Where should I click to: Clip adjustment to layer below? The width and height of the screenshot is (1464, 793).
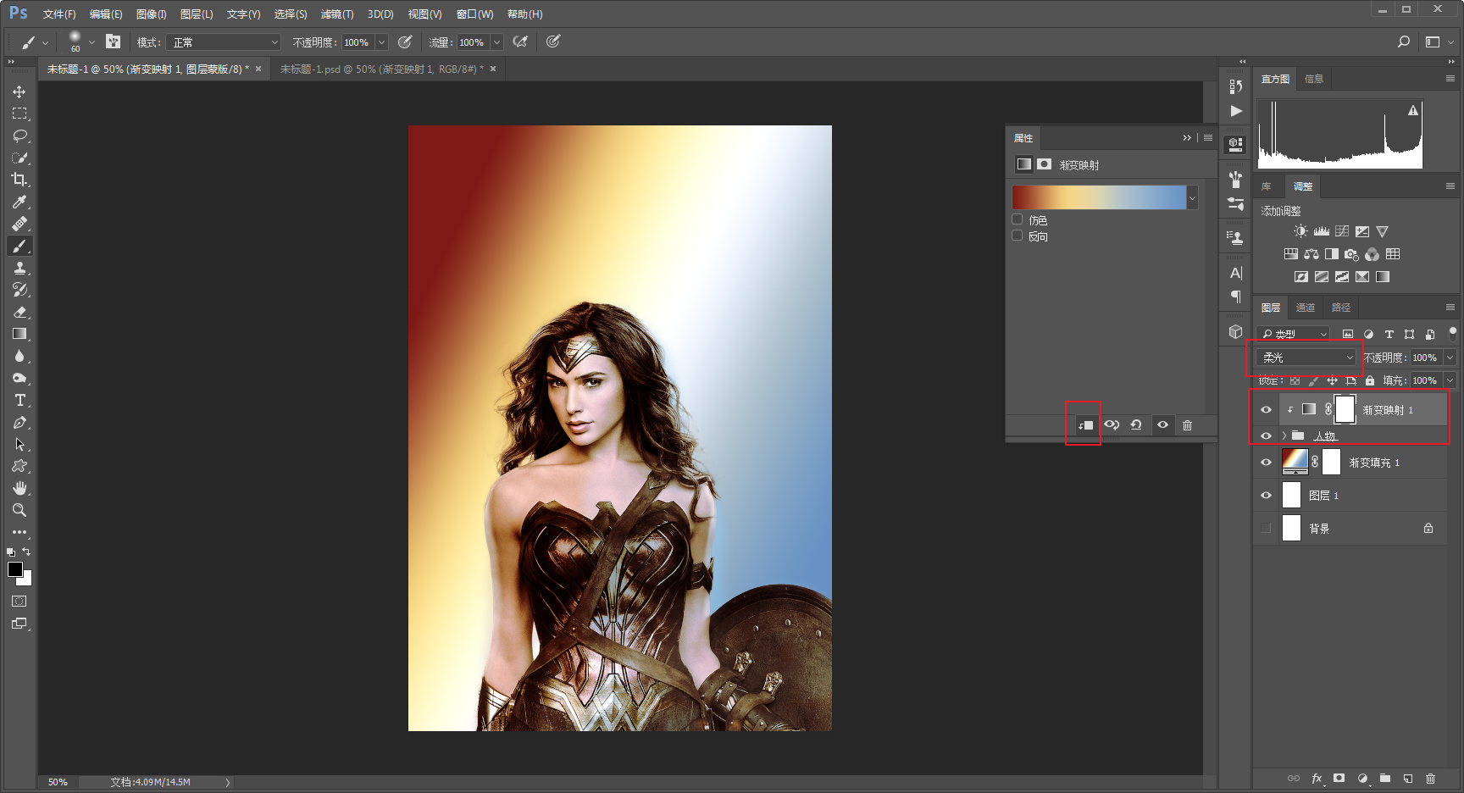[x=1085, y=425]
